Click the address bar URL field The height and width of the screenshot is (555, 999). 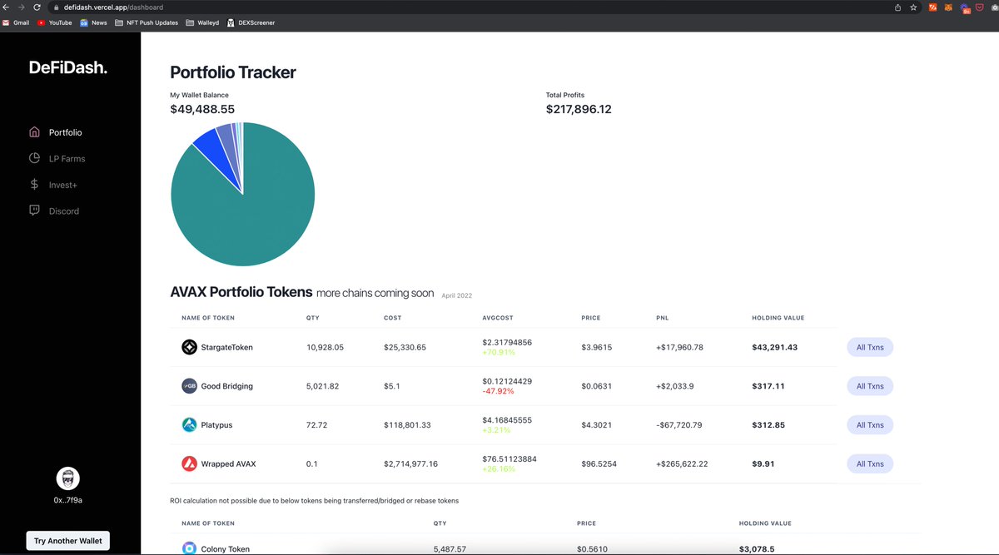[466, 7]
